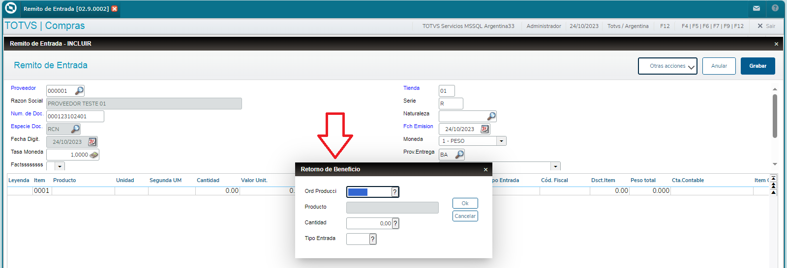Click the Tienda field showing 01
Viewport: 787px width, 268px height.
(447, 91)
